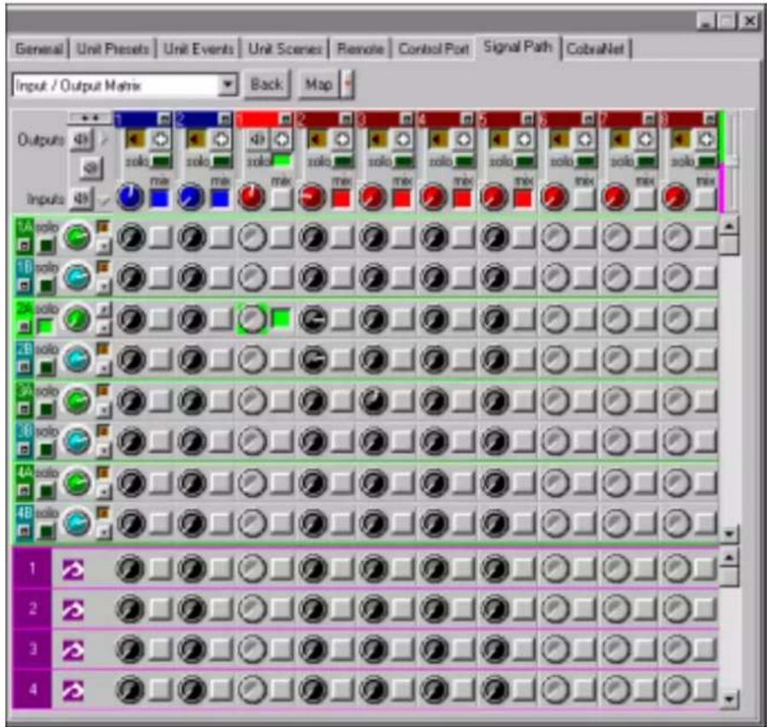This screenshot has height=727, width=767.
Task: Click the global Inputs speaker button
Action: point(81,199)
